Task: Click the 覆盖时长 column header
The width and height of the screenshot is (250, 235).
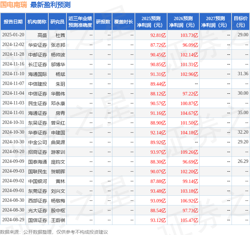Action: (x=123, y=21)
